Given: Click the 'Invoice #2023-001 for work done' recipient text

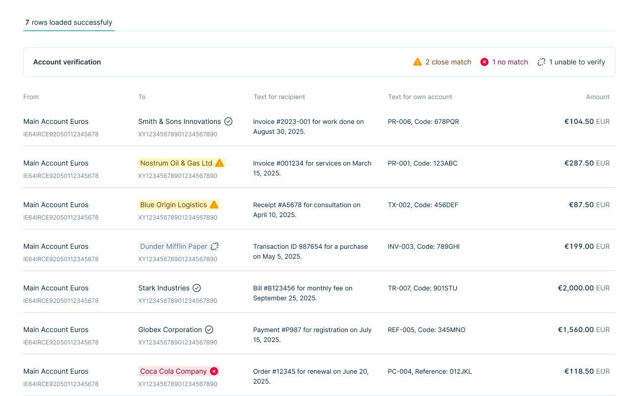Looking at the screenshot, I should point(309,126).
